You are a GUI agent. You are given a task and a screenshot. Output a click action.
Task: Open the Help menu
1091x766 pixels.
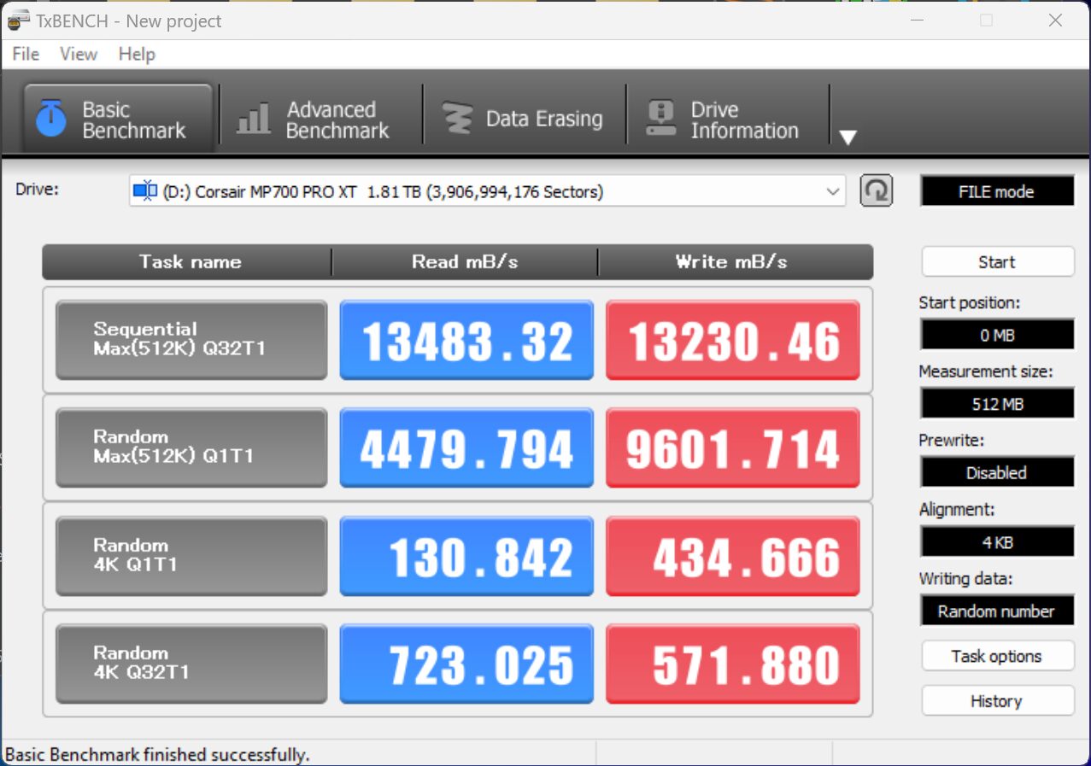(x=137, y=54)
